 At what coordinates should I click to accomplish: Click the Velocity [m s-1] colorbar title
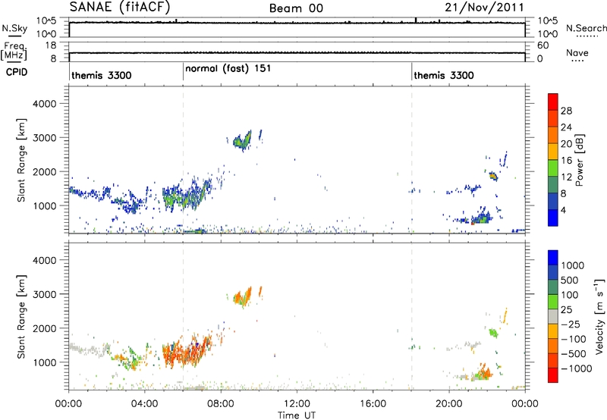click(599, 316)
